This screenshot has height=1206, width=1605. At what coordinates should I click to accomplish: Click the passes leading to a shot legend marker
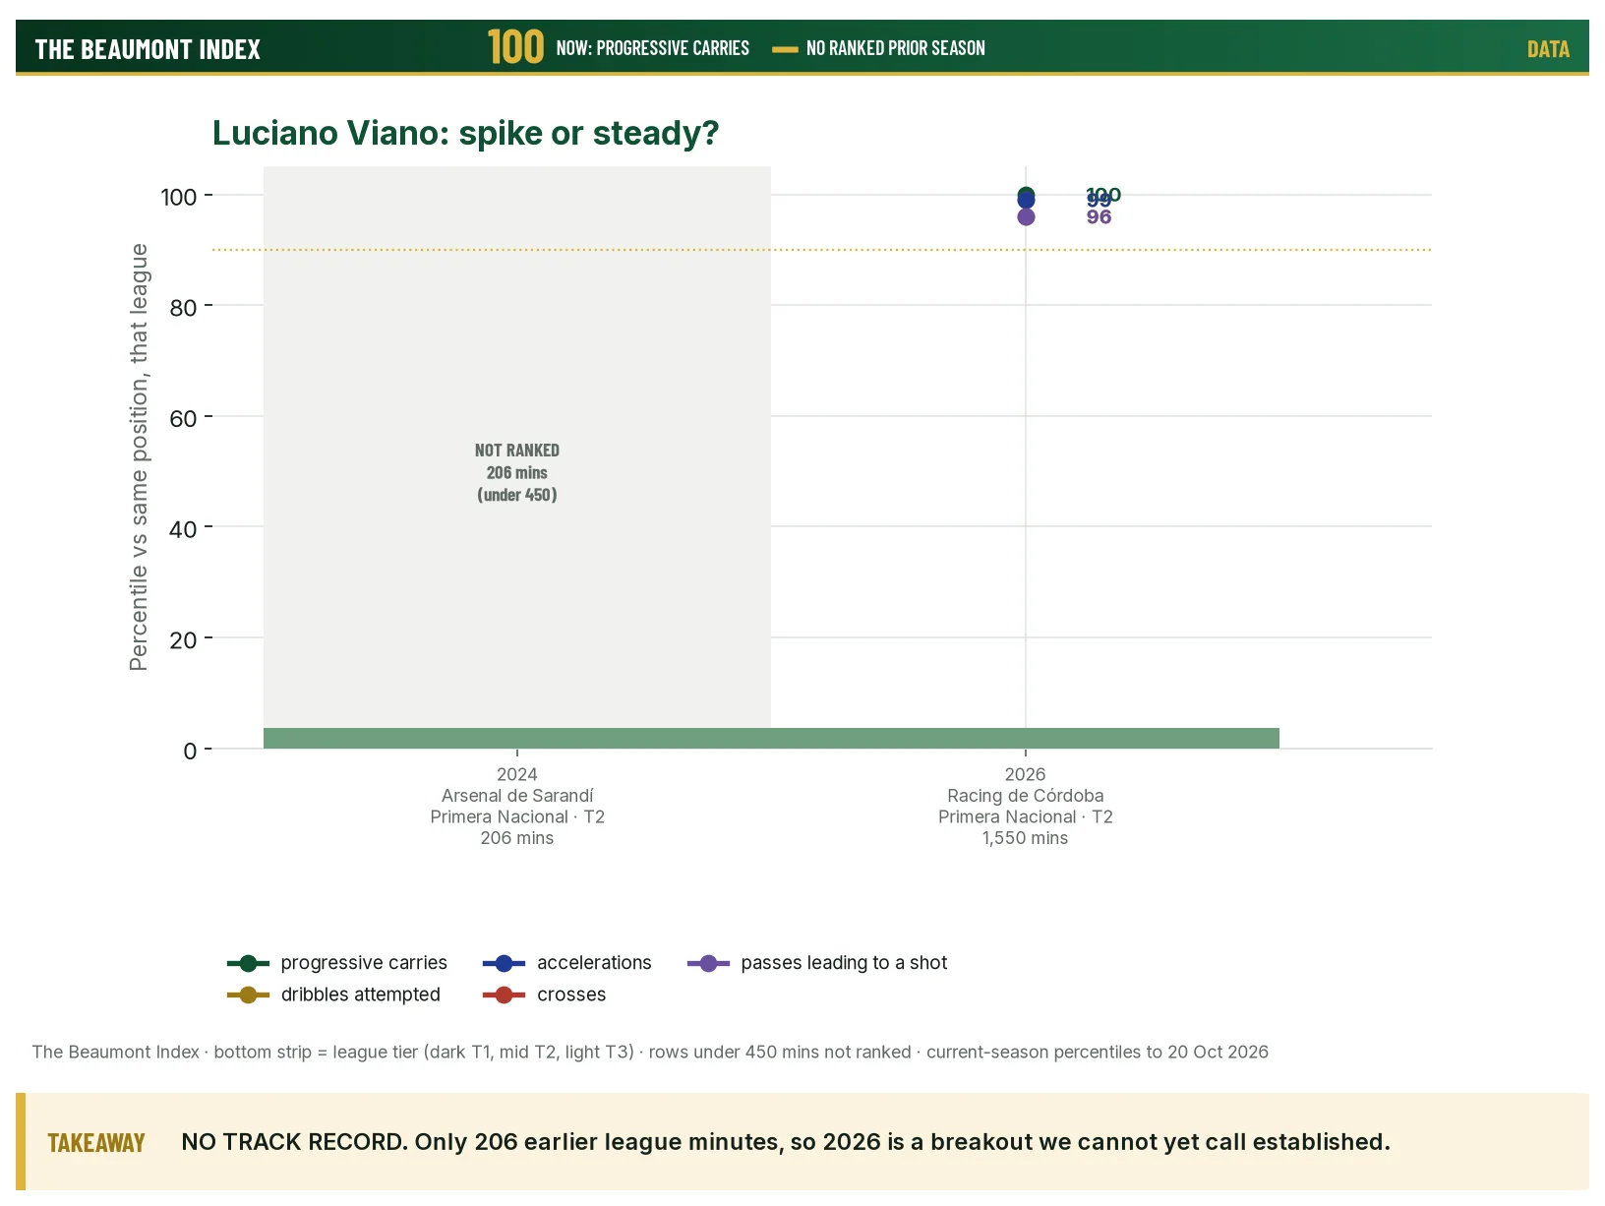[x=708, y=963]
